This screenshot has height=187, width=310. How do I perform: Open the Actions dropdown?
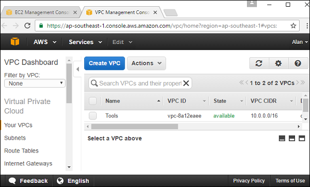147,63
